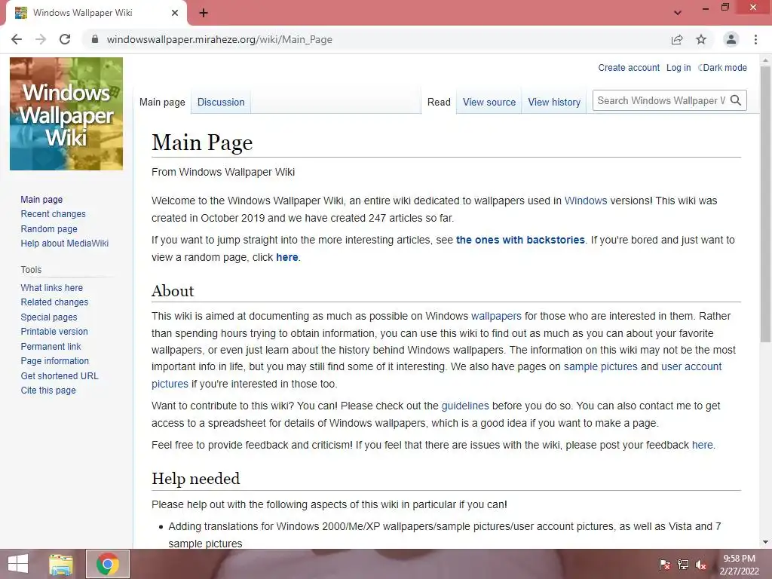This screenshot has height=579, width=772.
Task: Open a new tab with the plus button
Action: (x=204, y=13)
